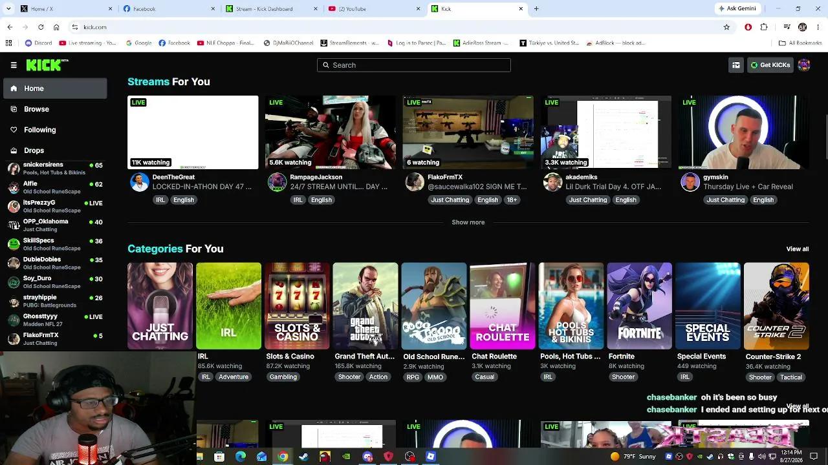828x465 pixels.
Task: Open the StreamElements bookmark
Action: click(350, 43)
